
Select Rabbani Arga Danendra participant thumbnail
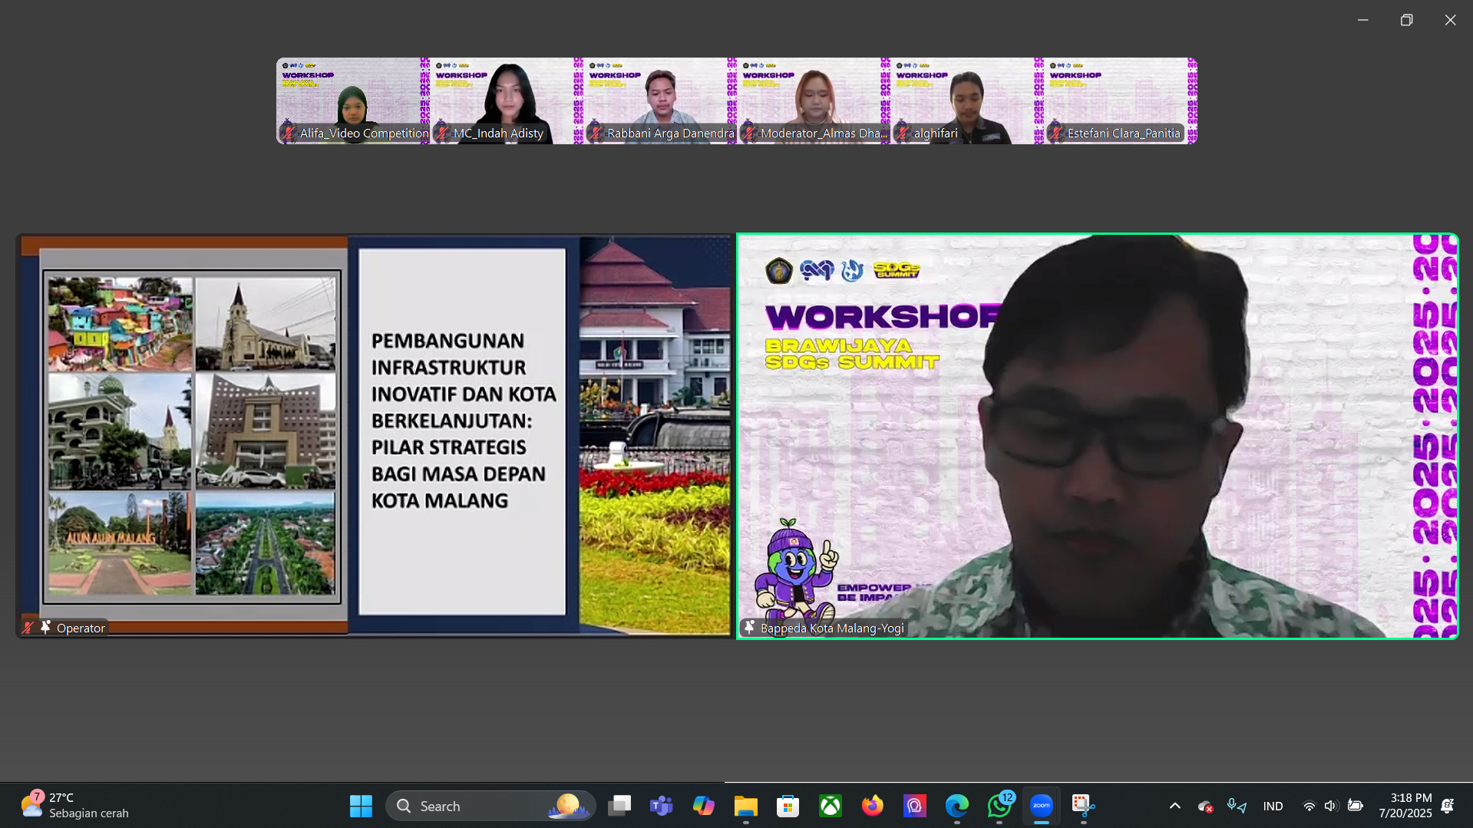pos(659,101)
